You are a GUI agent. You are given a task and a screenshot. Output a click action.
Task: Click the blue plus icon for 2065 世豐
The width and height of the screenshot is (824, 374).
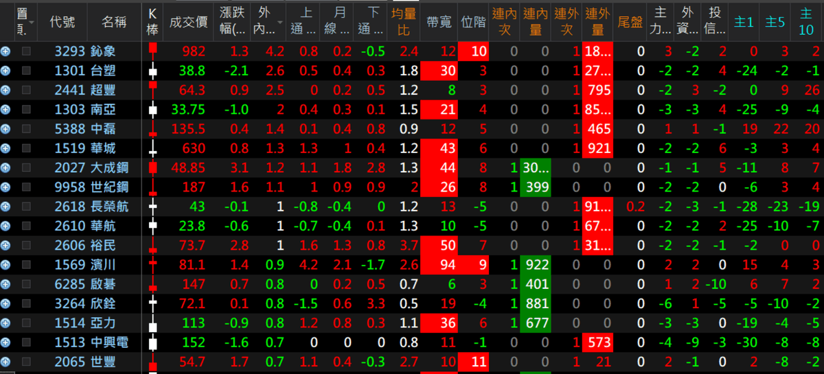tap(5, 361)
